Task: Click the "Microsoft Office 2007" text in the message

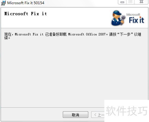Action: (x=87, y=34)
